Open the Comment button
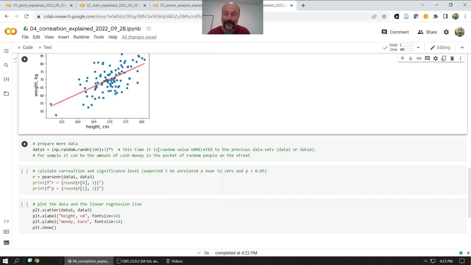This screenshot has height=265, width=471. click(395, 32)
